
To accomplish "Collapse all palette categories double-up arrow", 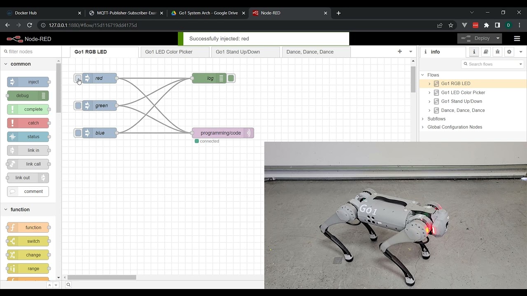I will pyautogui.click(x=49, y=285).
